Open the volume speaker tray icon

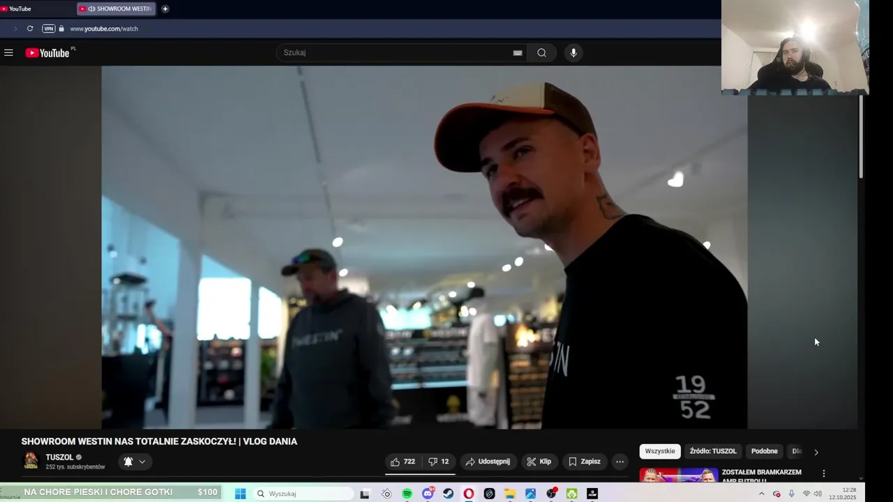click(818, 494)
